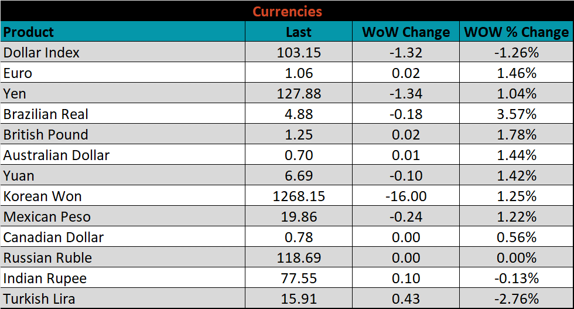Click the Currencies table title
574x309 pixels.
287,11
